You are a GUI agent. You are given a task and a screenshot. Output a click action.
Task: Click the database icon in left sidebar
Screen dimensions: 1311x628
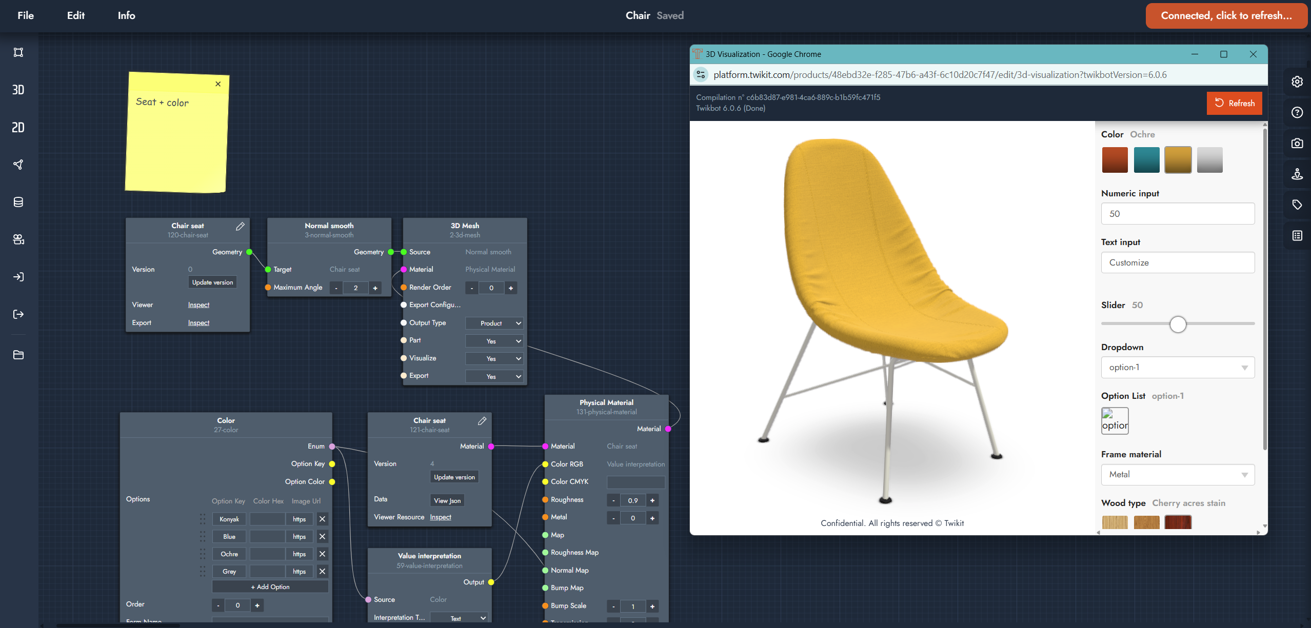click(18, 202)
